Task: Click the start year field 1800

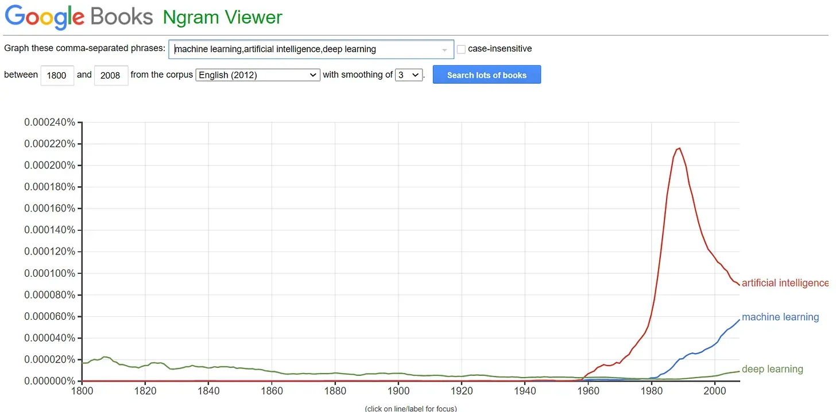Action: coord(57,75)
